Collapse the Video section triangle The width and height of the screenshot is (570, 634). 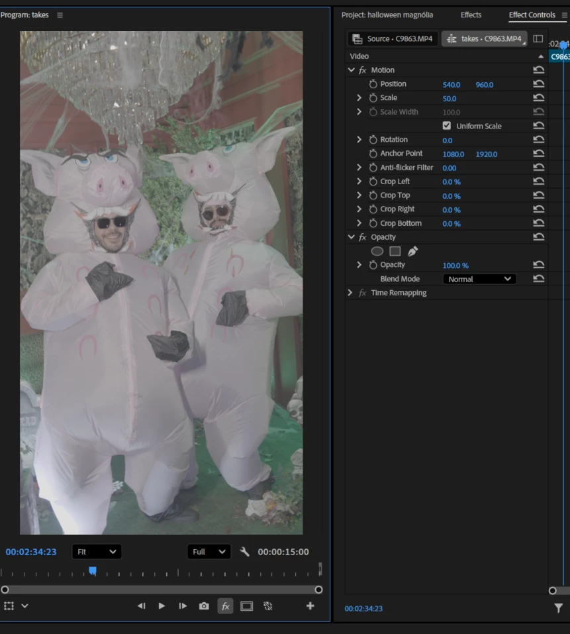point(540,56)
